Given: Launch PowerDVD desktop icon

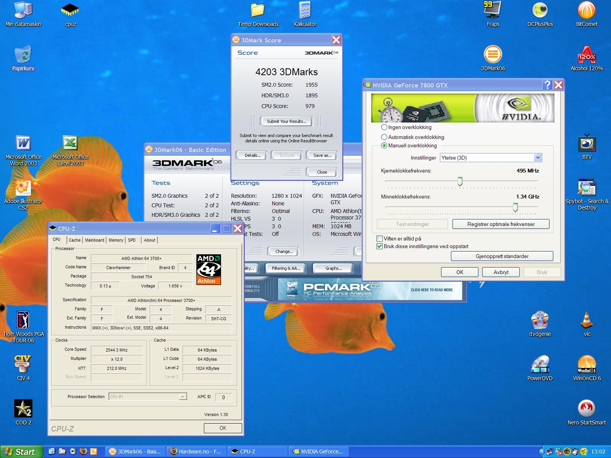Looking at the screenshot, I should point(540,368).
